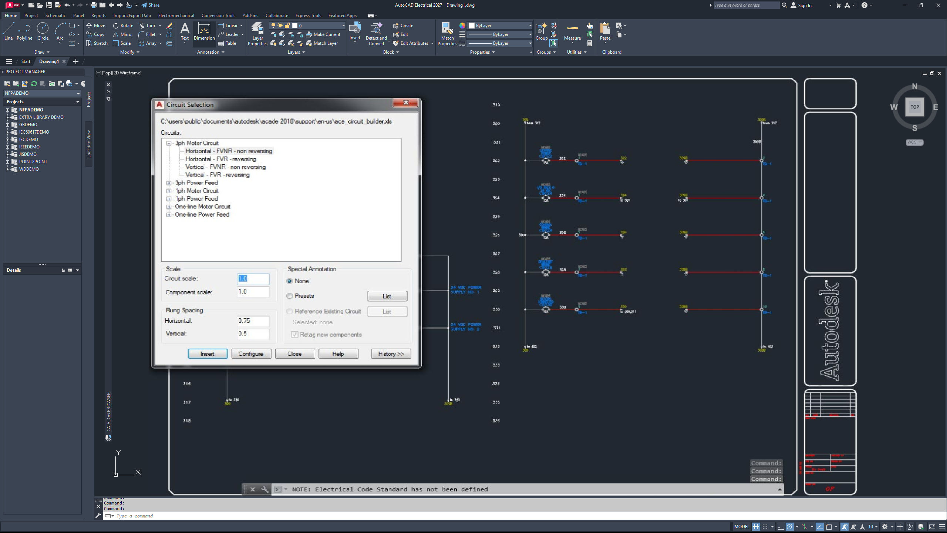Activate the Move command
The image size is (947, 533).
96,26
